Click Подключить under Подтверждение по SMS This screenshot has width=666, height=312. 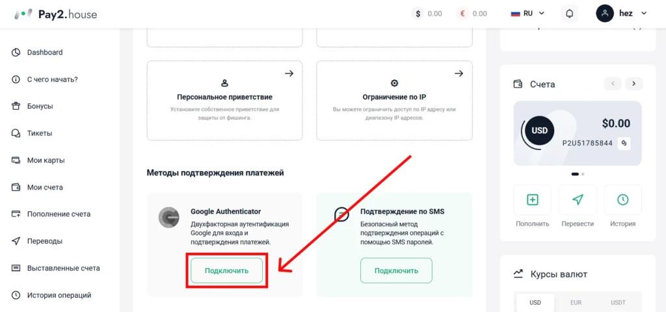pyautogui.click(x=396, y=270)
